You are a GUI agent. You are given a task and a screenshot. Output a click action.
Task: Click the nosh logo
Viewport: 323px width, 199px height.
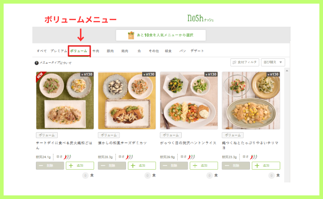click(200, 18)
